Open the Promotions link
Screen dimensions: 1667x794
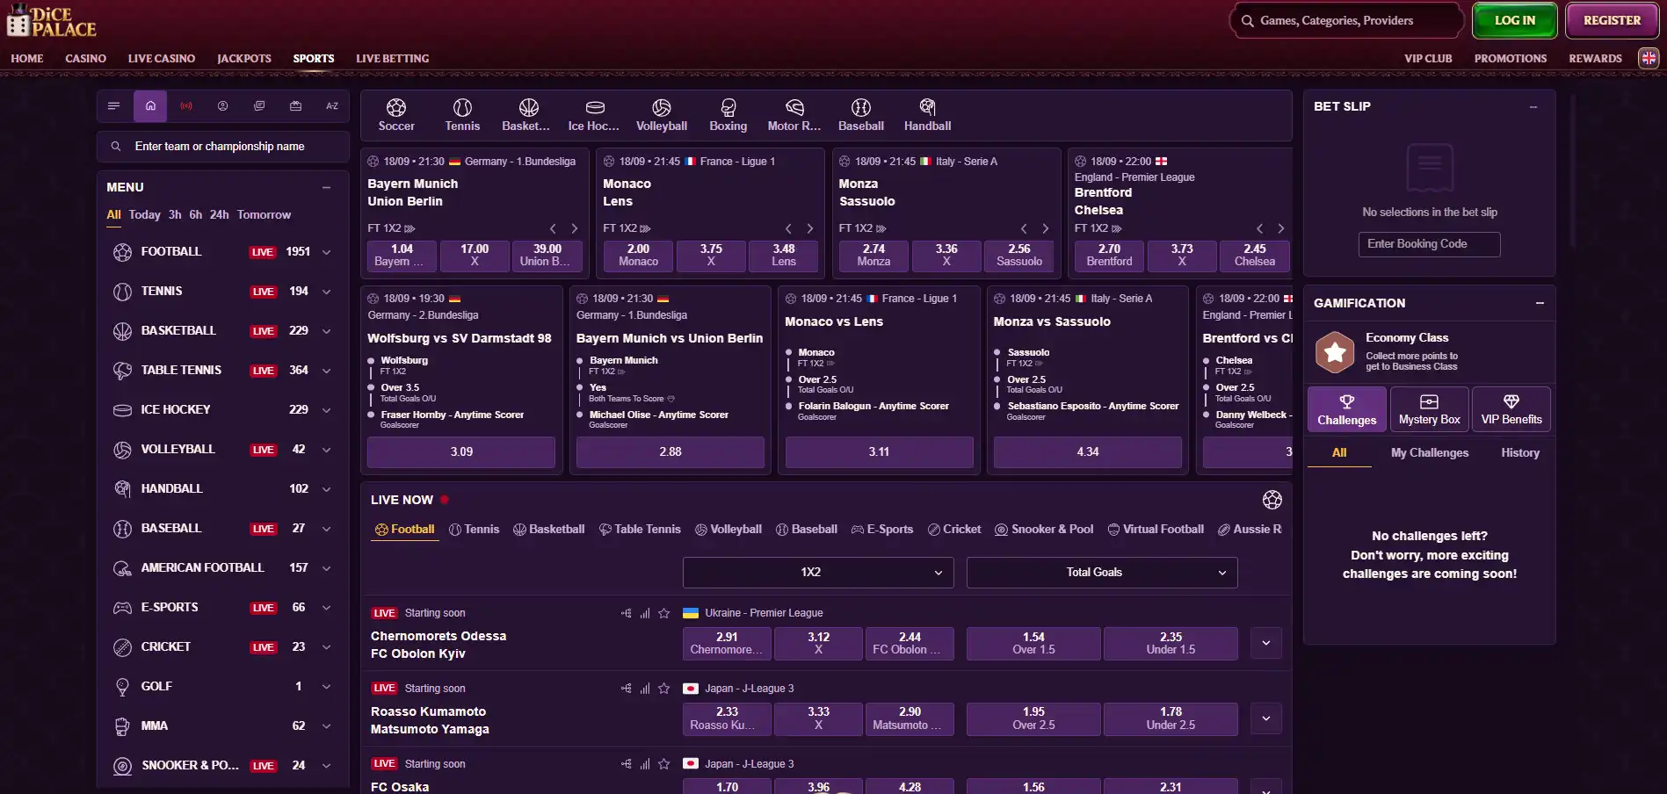(x=1511, y=59)
